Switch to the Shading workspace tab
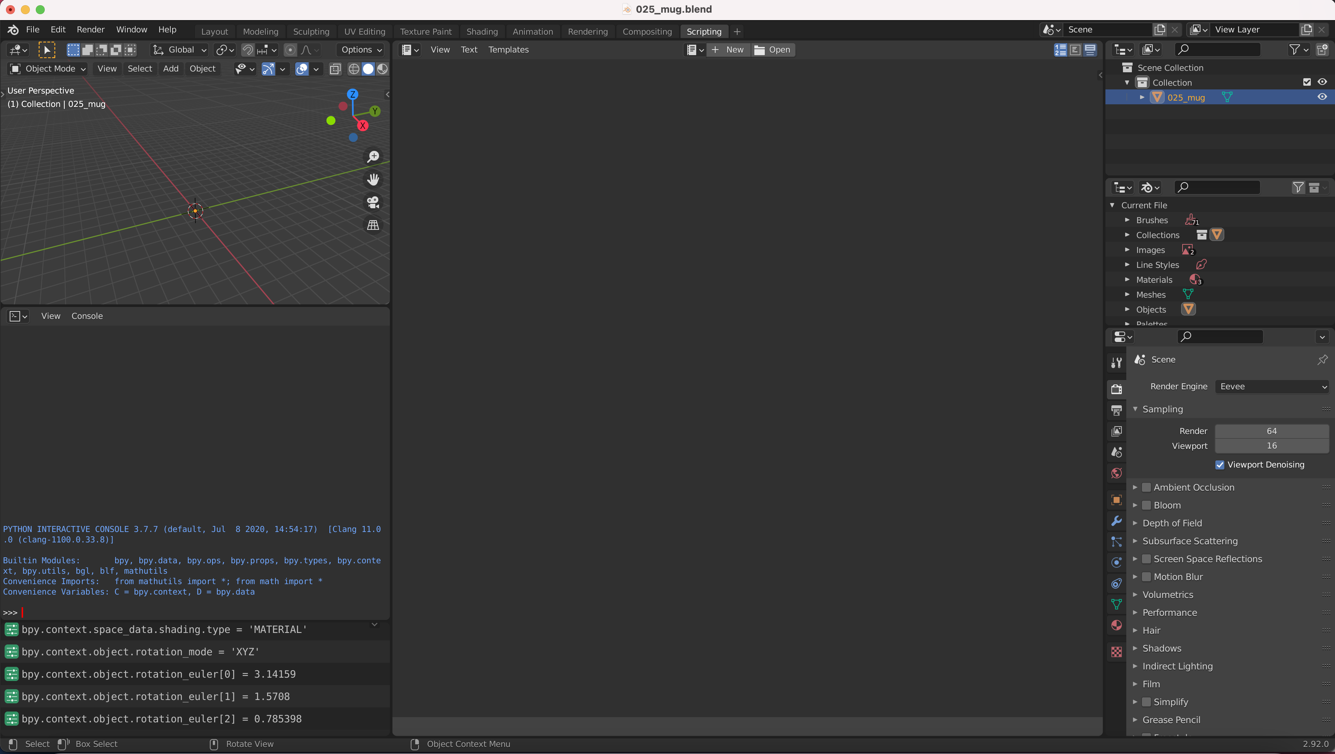The height and width of the screenshot is (754, 1335). 482,32
